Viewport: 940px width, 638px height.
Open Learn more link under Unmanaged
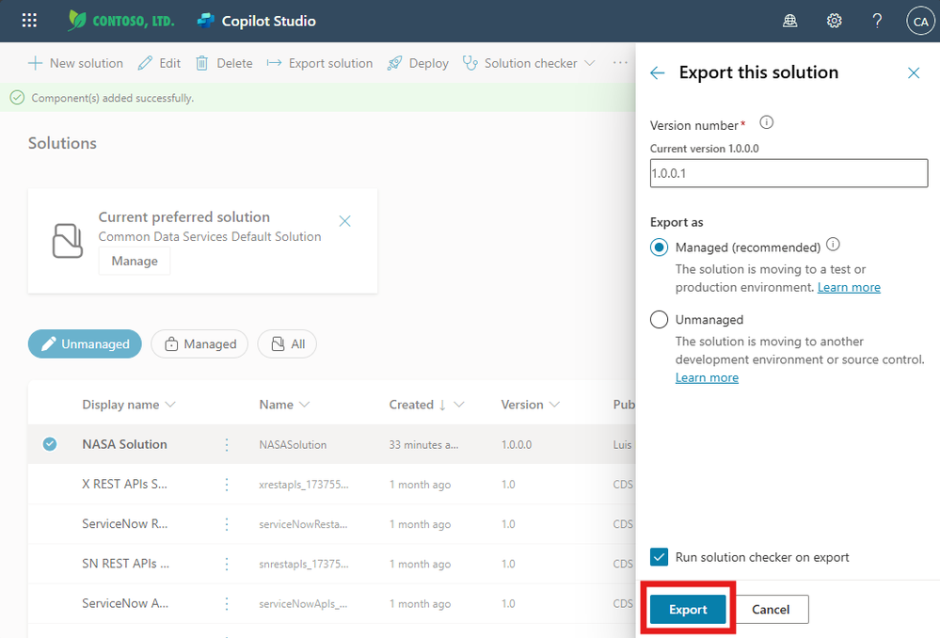pos(707,377)
